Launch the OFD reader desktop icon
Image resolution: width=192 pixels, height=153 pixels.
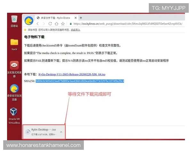pos(14,69)
